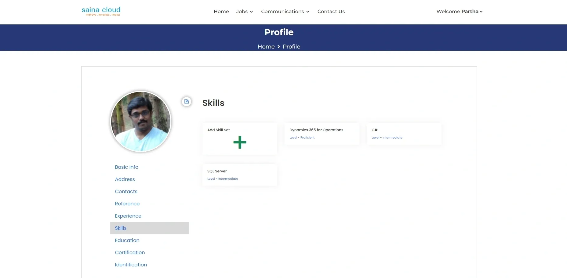
Task: Click the profile picture thumbnail
Action: click(141, 121)
